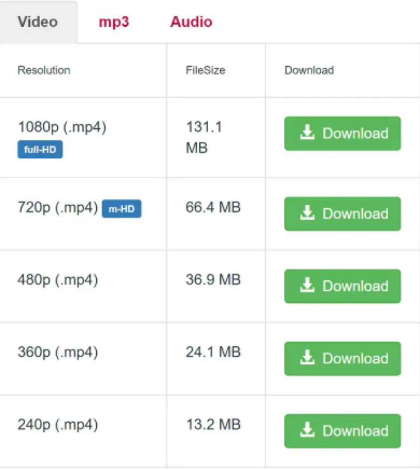The width and height of the screenshot is (420, 470).
Task: Download the 66.4 MB video file
Action: point(343,214)
